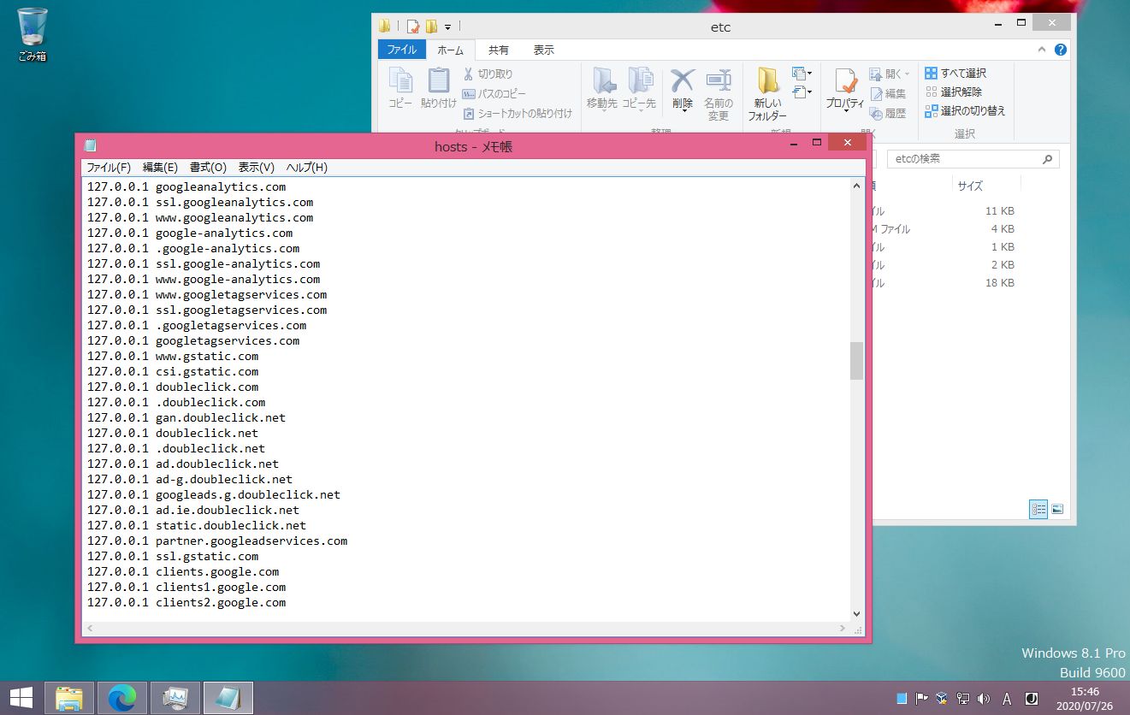Switch to details view in explorer
1130x715 pixels.
click(1038, 509)
